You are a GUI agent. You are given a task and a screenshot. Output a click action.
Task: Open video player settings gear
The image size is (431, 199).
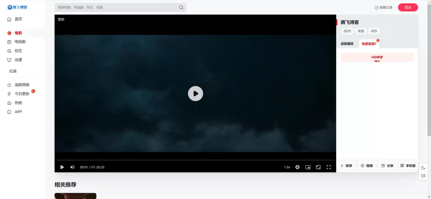(x=297, y=167)
